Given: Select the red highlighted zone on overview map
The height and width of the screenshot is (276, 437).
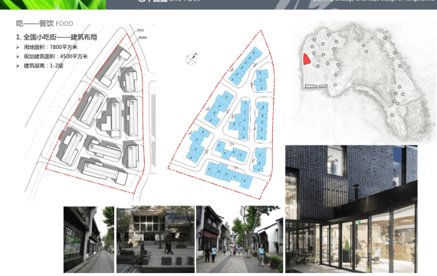Looking at the screenshot, I should click(307, 59).
